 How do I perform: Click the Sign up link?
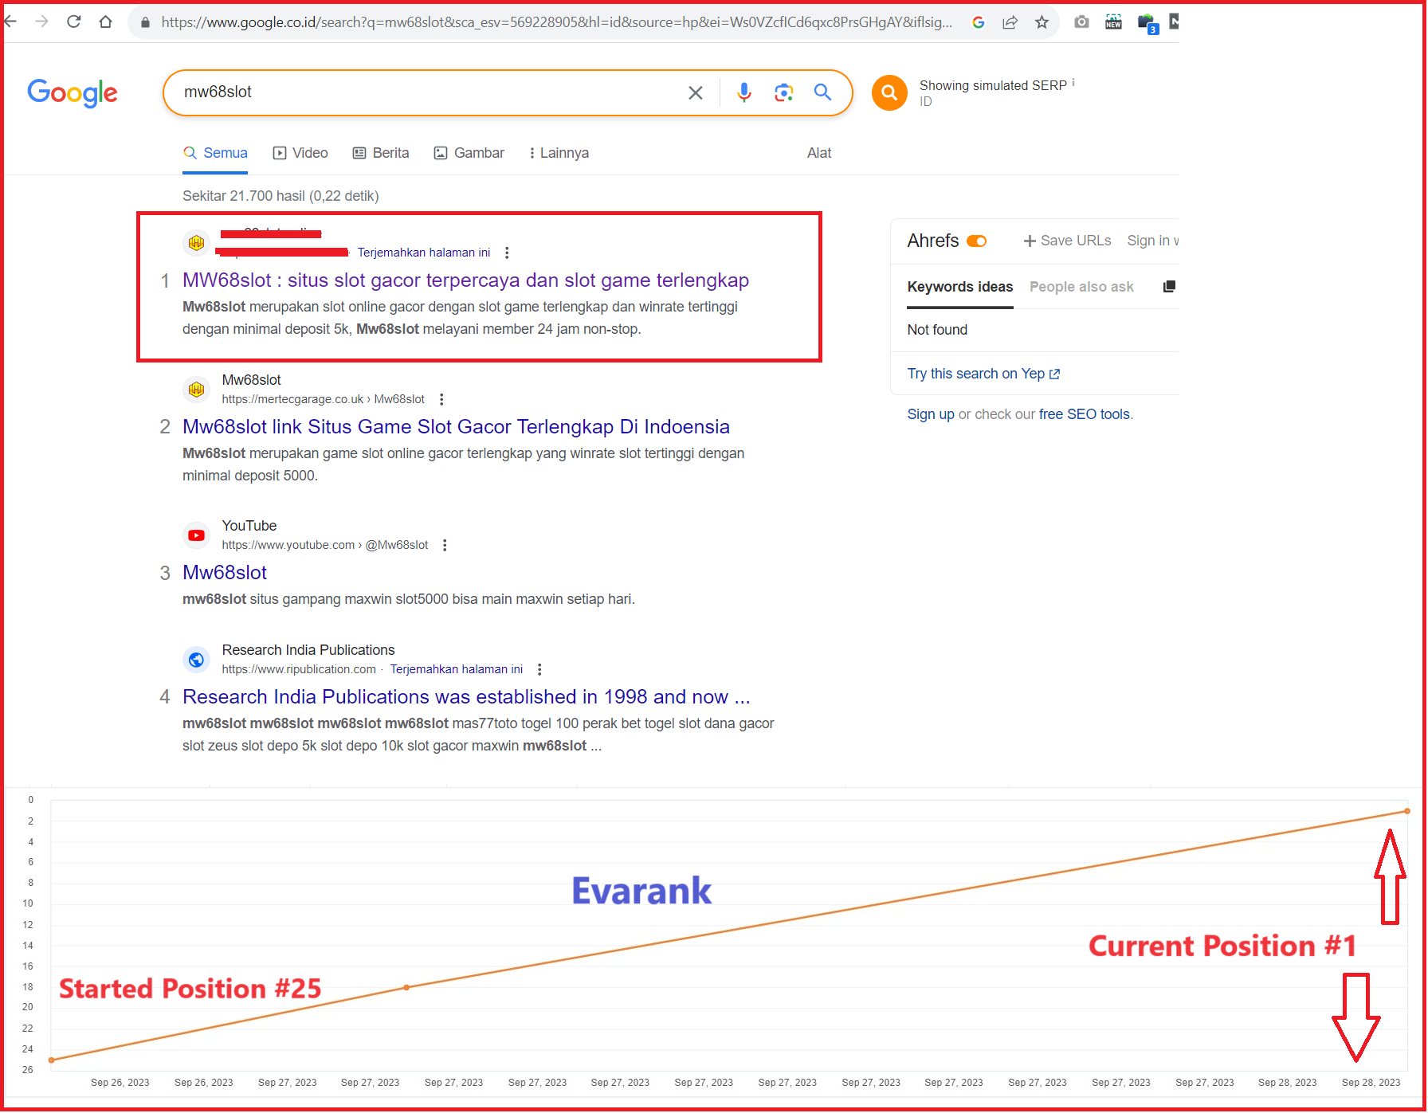(931, 414)
